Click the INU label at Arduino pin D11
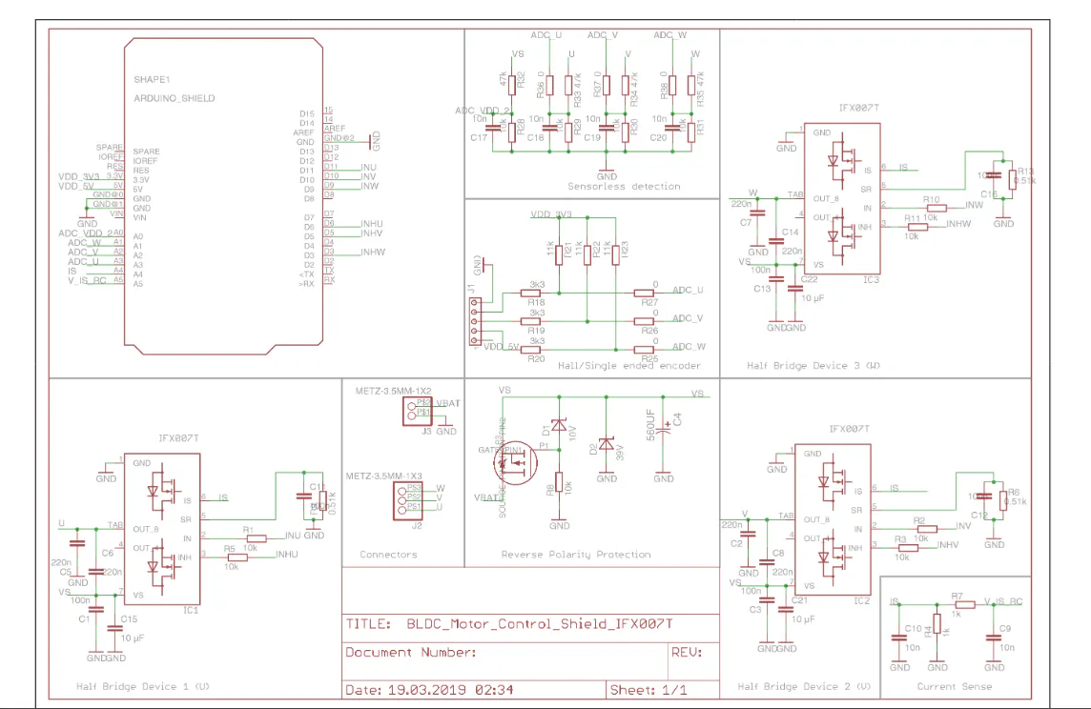 pos(368,168)
